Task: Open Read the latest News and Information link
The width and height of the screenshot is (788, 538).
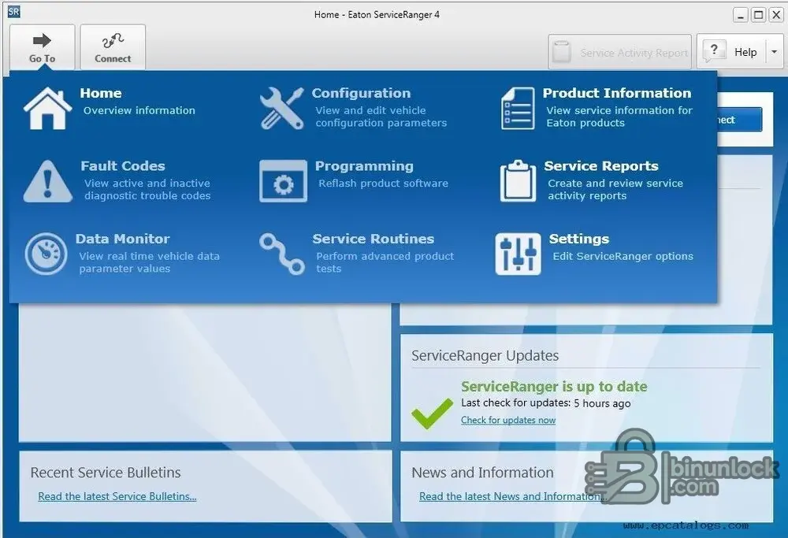Action: tap(511, 496)
